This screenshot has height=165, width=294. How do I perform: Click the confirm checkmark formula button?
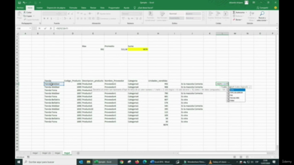point(45,28)
